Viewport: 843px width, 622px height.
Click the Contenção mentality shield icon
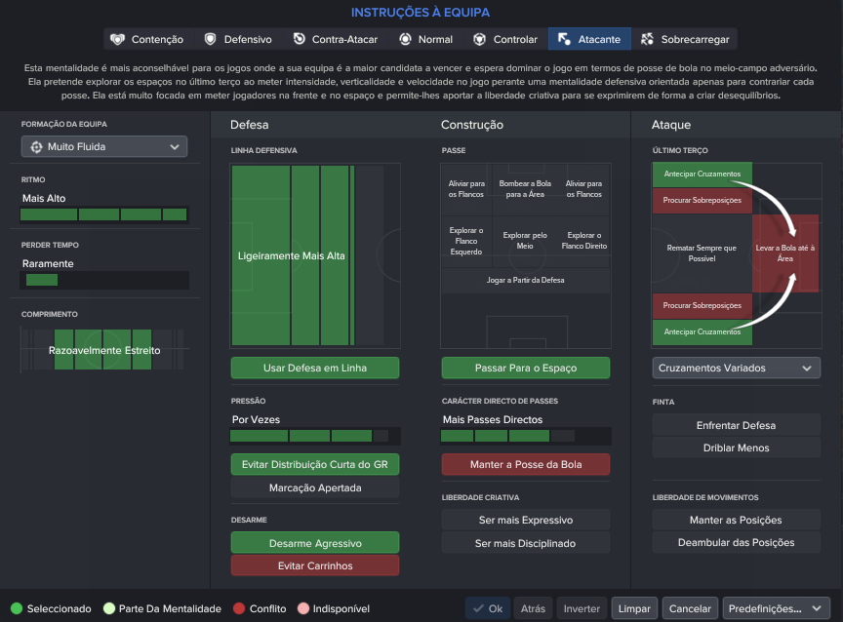(x=117, y=39)
